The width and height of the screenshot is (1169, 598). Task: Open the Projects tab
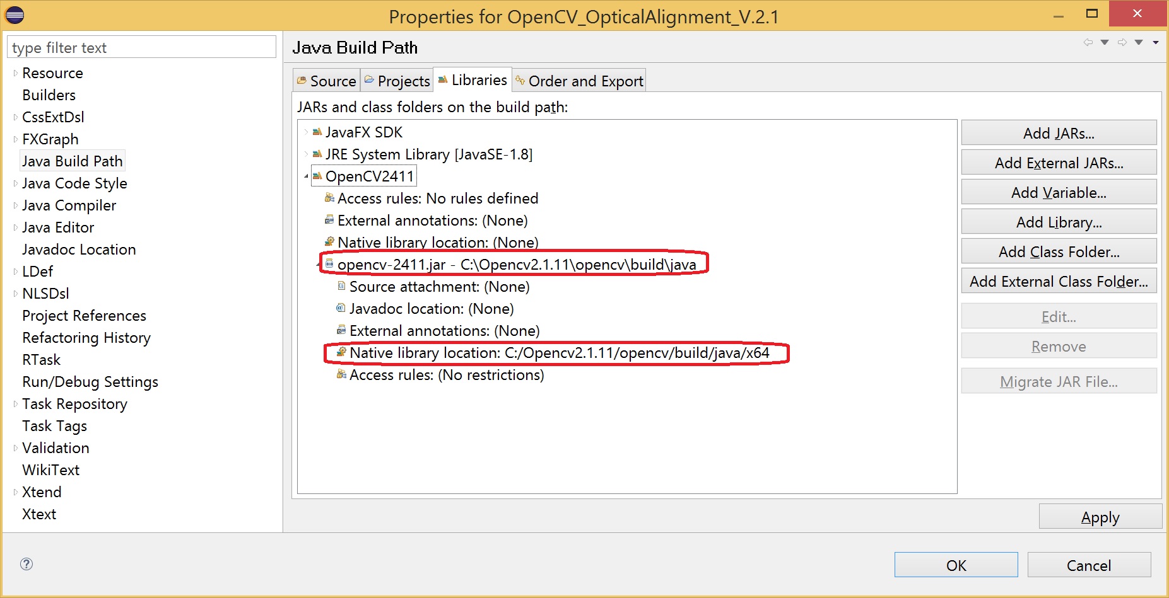click(x=396, y=80)
